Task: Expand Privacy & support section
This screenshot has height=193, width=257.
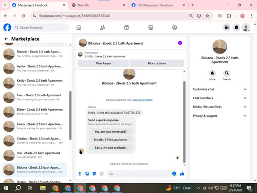Action: (x=220, y=116)
